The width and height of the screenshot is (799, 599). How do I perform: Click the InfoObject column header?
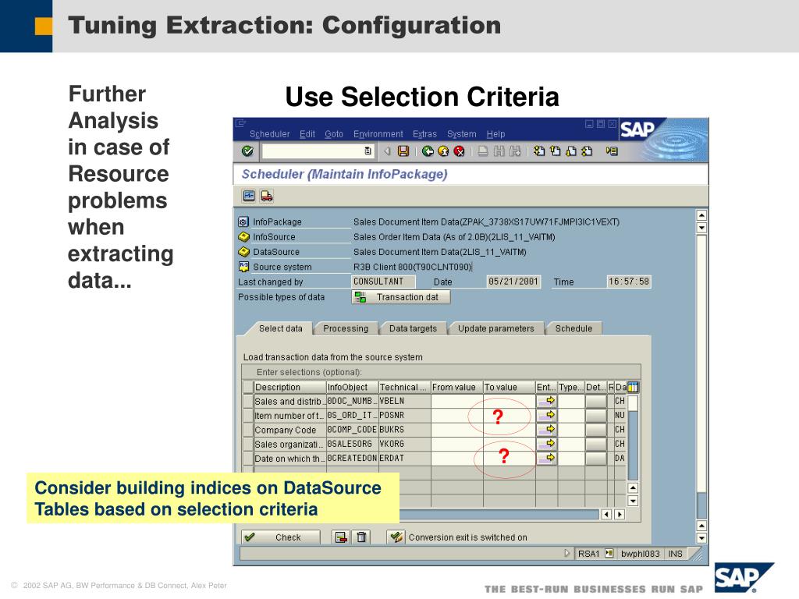[352, 387]
